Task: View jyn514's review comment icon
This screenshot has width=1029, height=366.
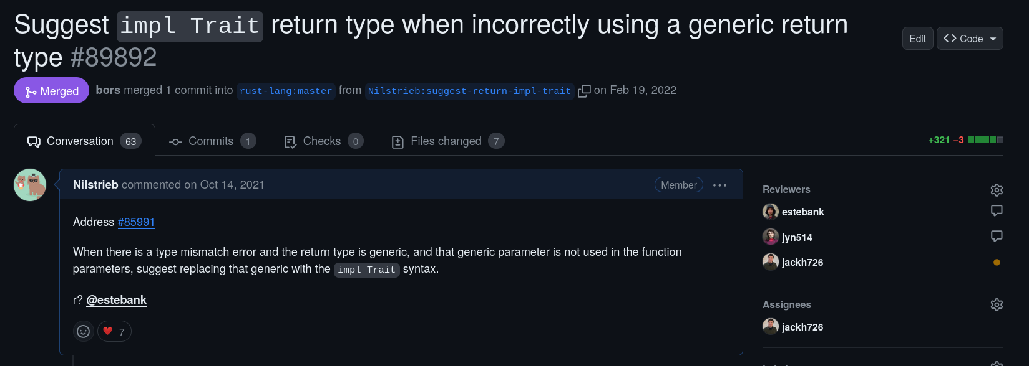Action: [x=997, y=237]
